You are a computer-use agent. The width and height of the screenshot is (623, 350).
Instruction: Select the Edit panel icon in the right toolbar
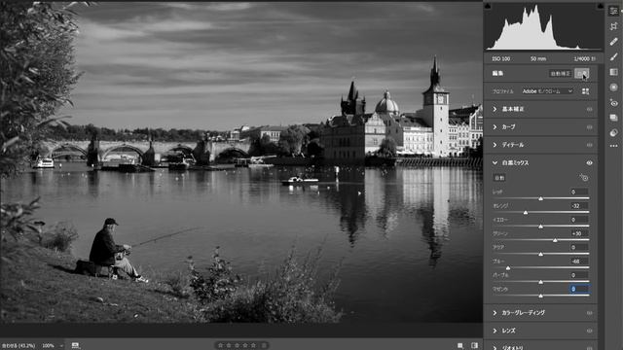[614, 11]
